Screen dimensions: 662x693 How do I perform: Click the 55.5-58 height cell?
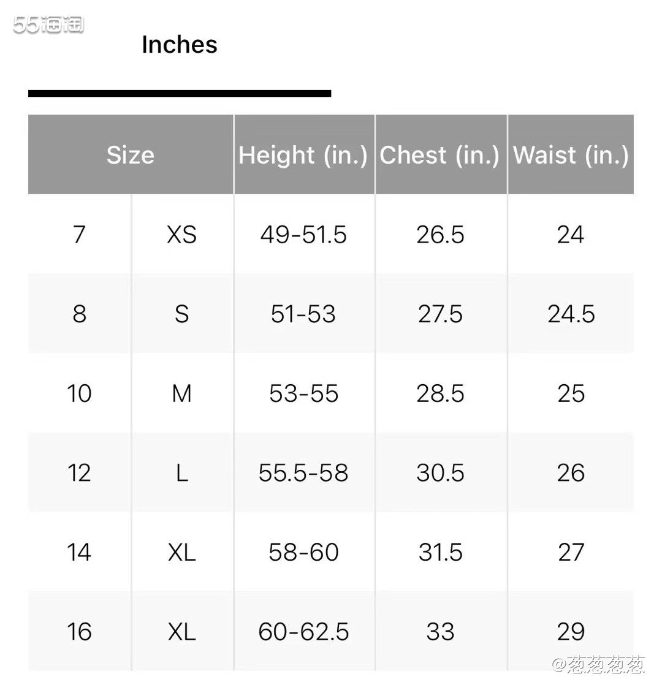click(x=304, y=472)
